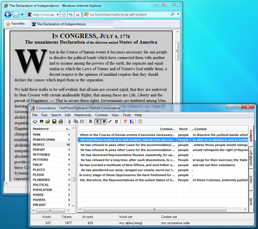Toggle centred alignment button in Concordance toolbar
The image size is (258, 229).
97,121
